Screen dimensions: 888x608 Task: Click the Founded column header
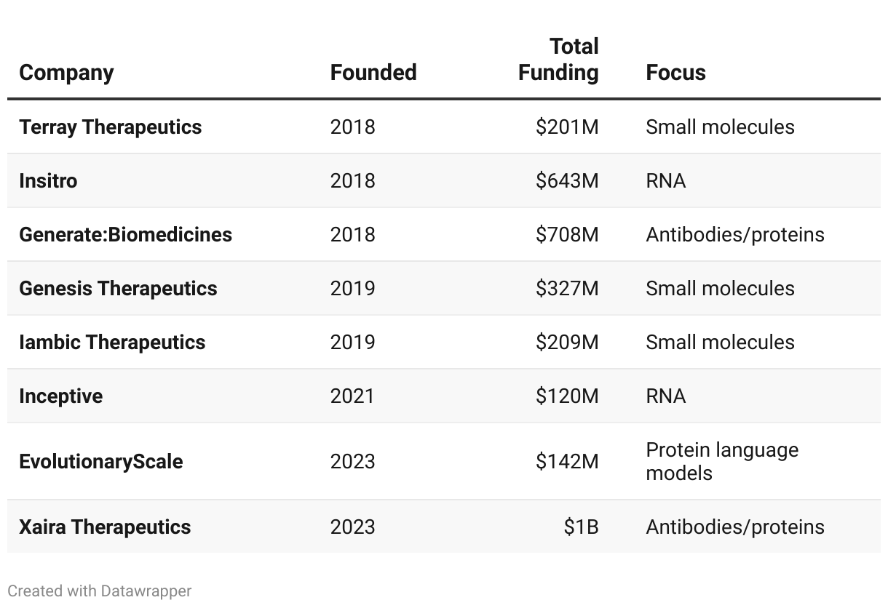[373, 73]
